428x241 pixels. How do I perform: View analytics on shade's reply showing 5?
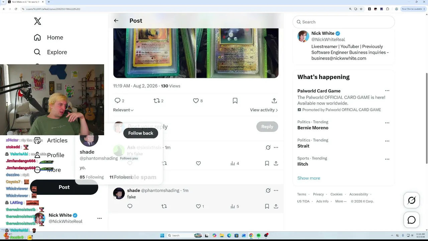click(x=235, y=206)
